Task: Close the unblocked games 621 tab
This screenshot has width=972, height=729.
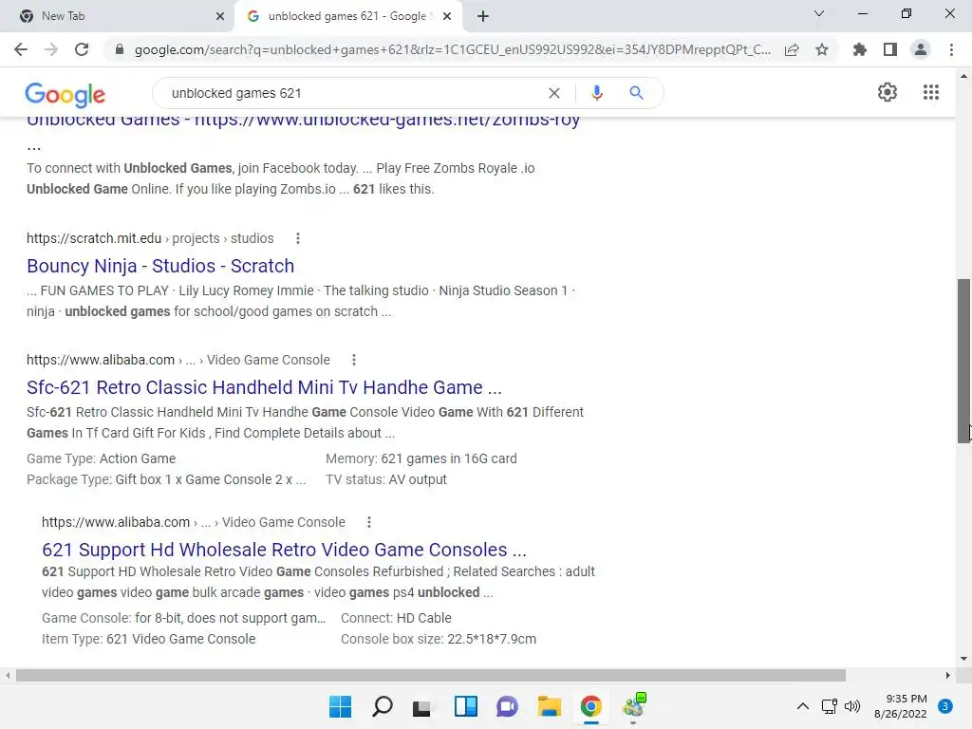Action: [447, 16]
